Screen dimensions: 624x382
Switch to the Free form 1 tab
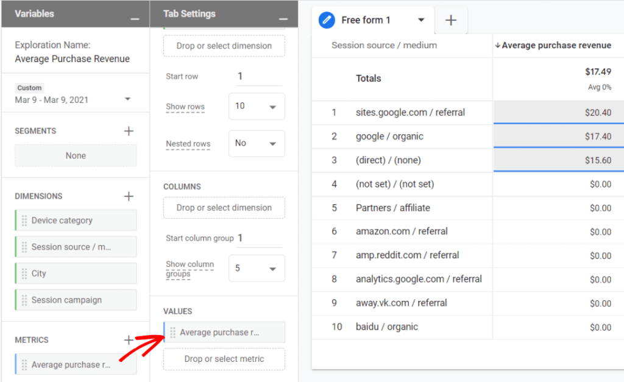[366, 20]
